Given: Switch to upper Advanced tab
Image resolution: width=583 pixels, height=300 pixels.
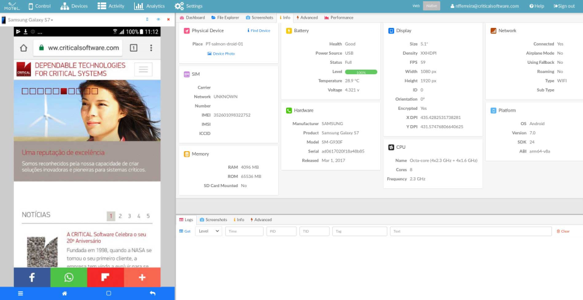Looking at the screenshot, I should pos(307,18).
